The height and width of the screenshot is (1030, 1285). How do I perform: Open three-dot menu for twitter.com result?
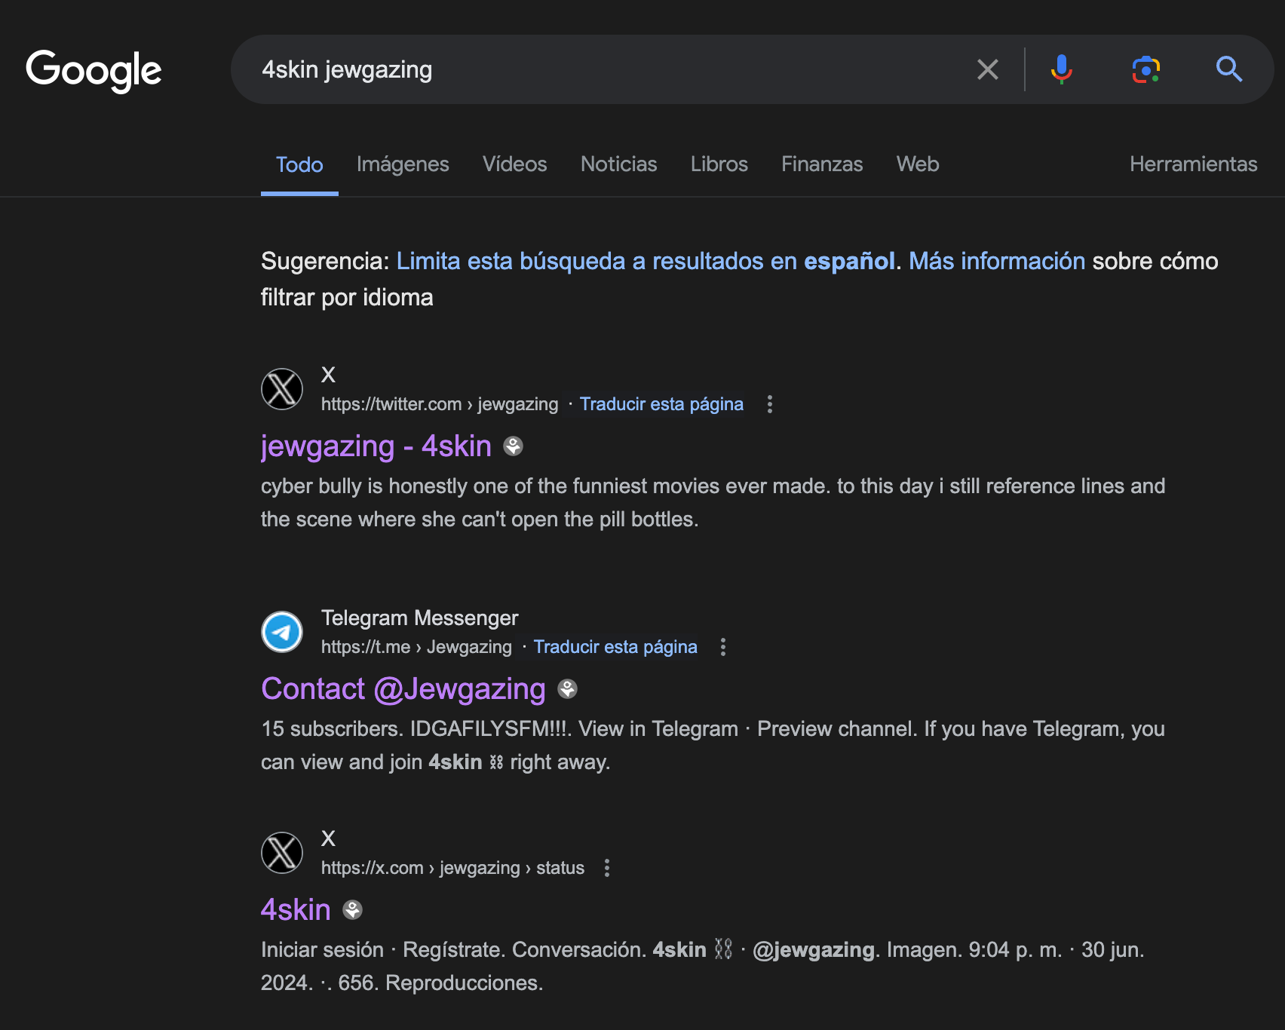[x=769, y=404]
